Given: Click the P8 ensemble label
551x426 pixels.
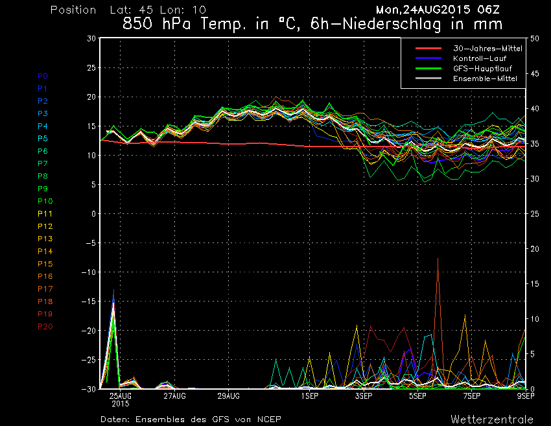Looking at the screenshot, I should point(43,176).
